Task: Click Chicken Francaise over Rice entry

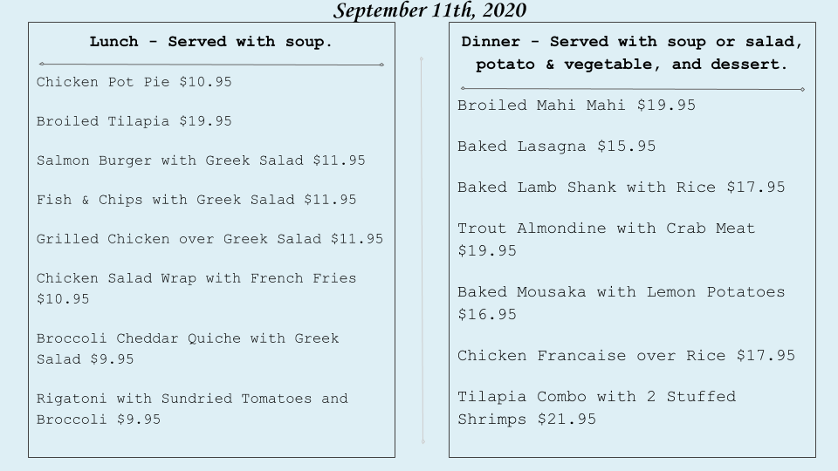Action: coord(626,356)
